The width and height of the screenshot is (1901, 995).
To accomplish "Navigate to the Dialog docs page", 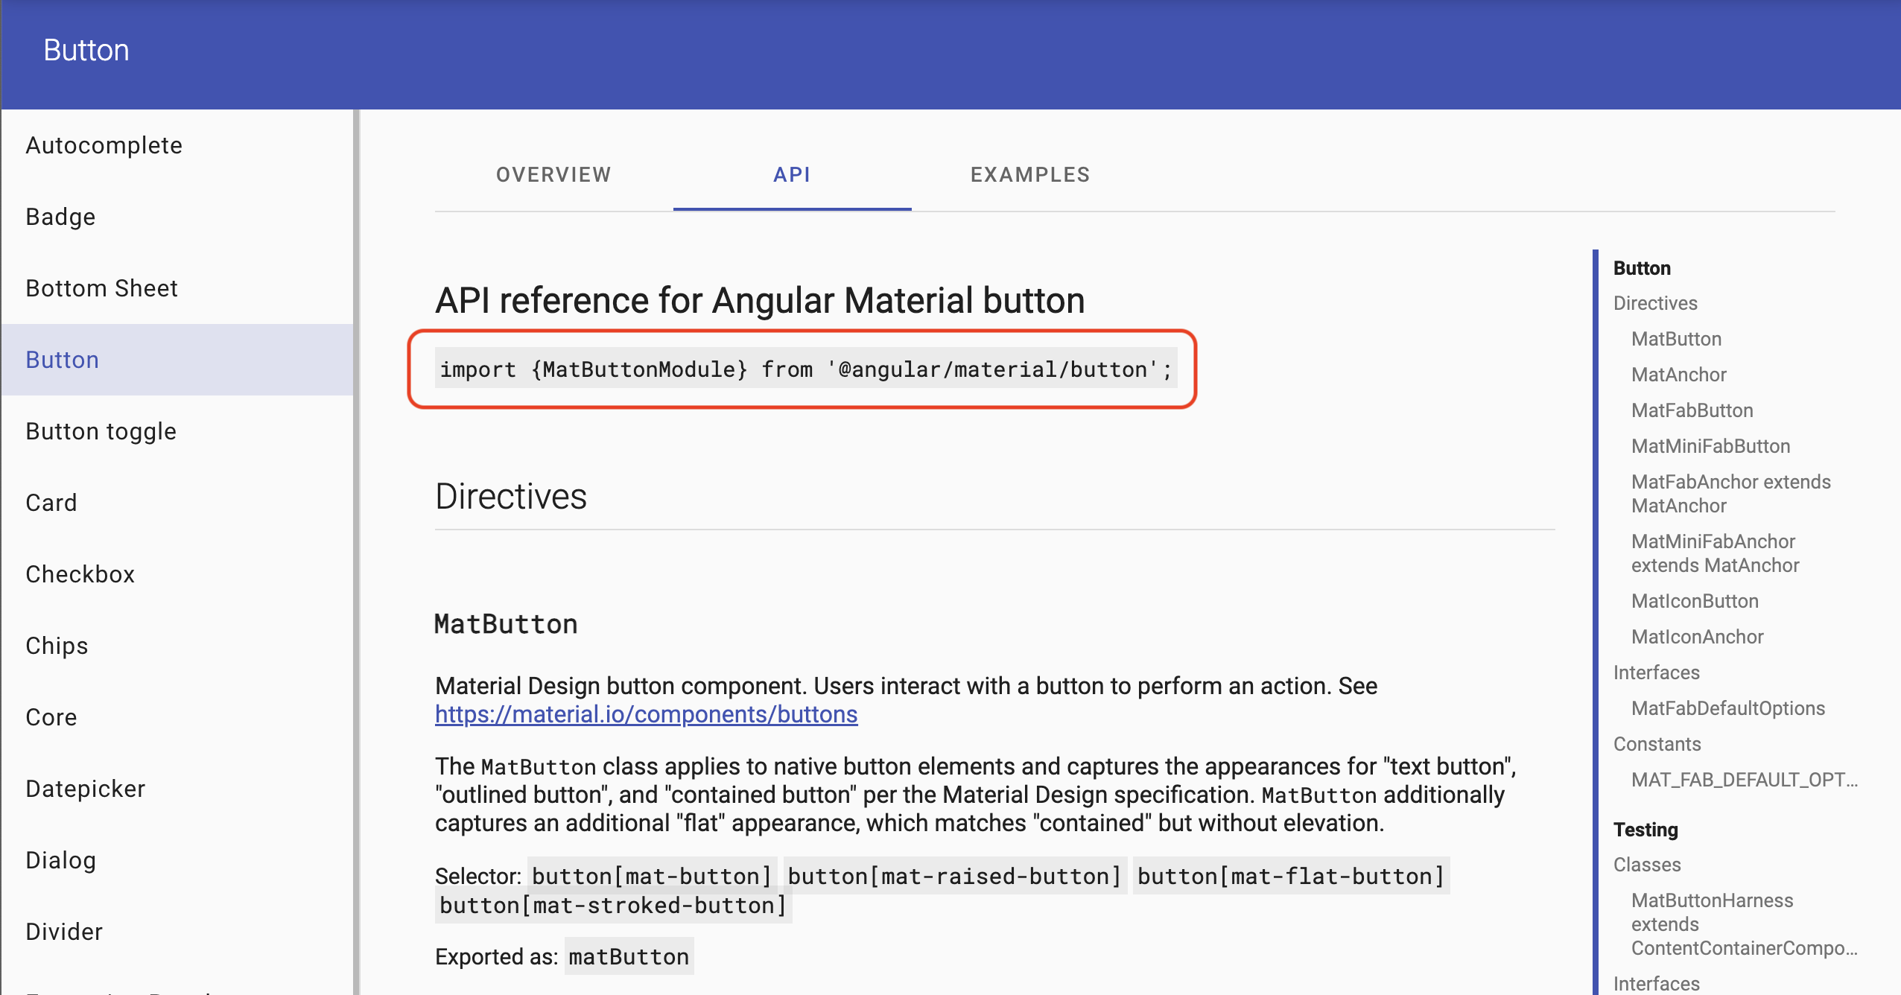I will (x=61, y=859).
